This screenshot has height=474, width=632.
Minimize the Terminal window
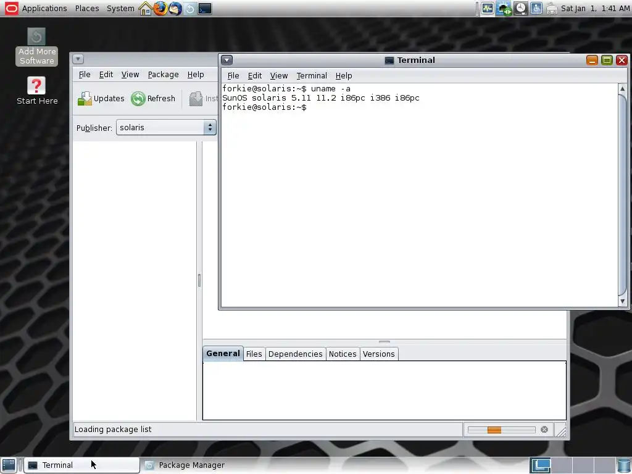592,60
